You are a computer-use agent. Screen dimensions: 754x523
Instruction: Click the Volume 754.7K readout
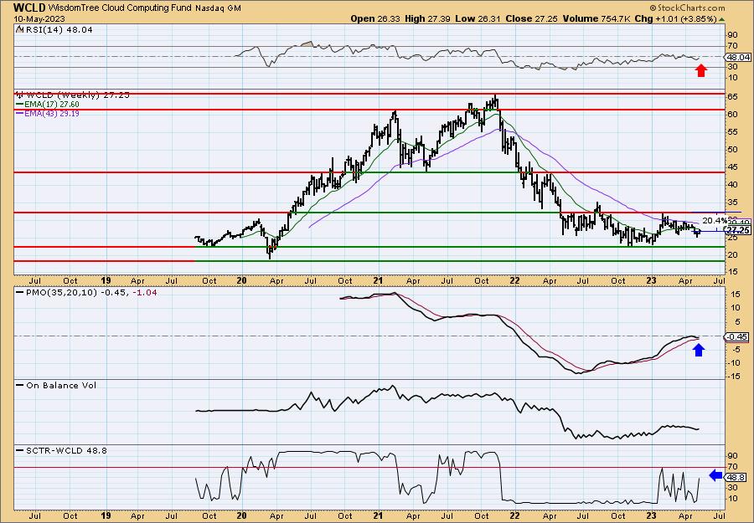(596, 18)
